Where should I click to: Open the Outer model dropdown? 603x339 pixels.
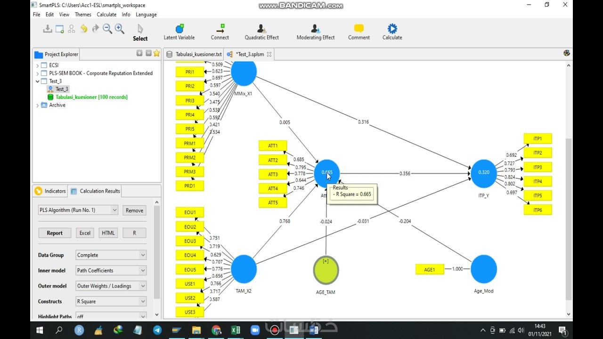[x=111, y=286]
